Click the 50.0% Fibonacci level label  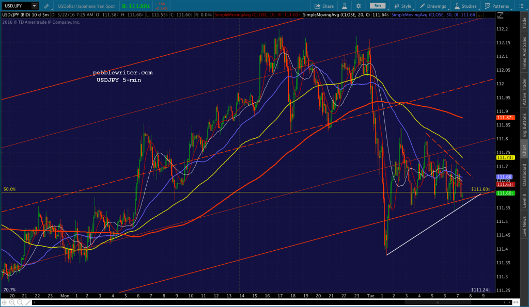pos(9,189)
